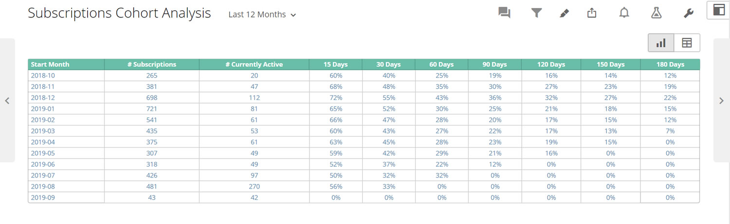The width and height of the screenshot is (730, 224).
Task: Click the right navigation arrow
Action: click(x=721, y=101)
